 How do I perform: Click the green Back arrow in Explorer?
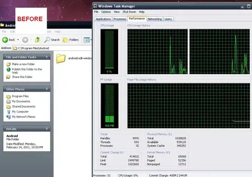[5, 40]
